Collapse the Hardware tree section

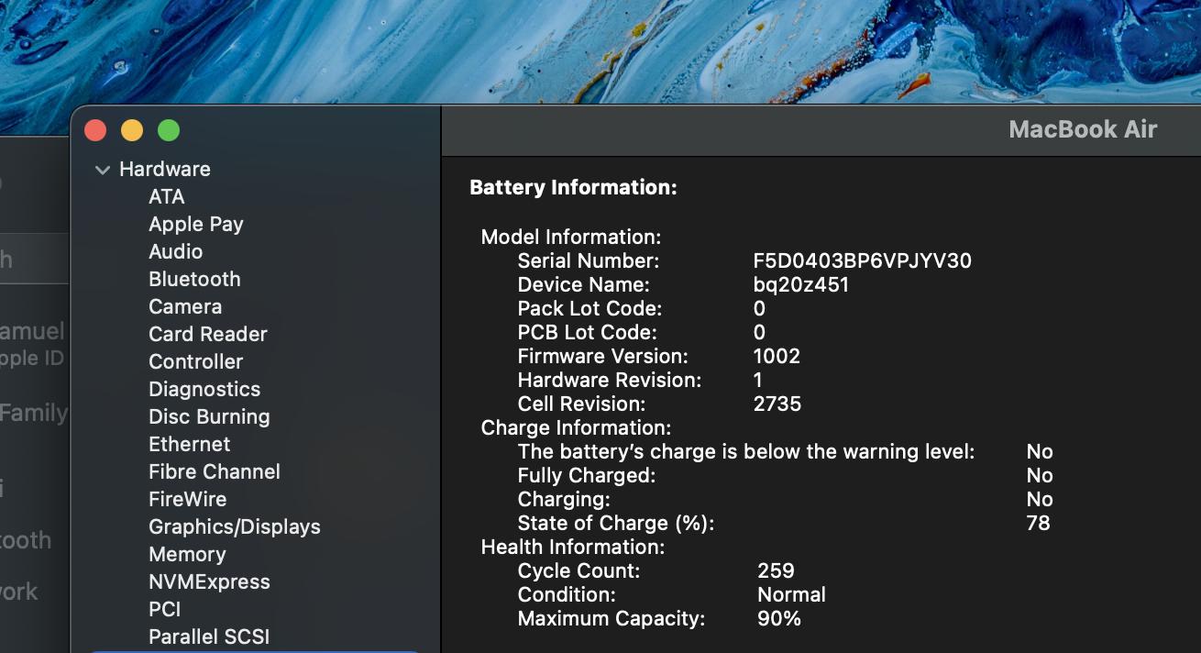click(103, 170)
